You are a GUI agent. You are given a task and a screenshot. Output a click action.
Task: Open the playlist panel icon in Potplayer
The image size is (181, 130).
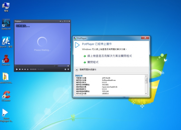pyautogui.click(x=65, y=69)
